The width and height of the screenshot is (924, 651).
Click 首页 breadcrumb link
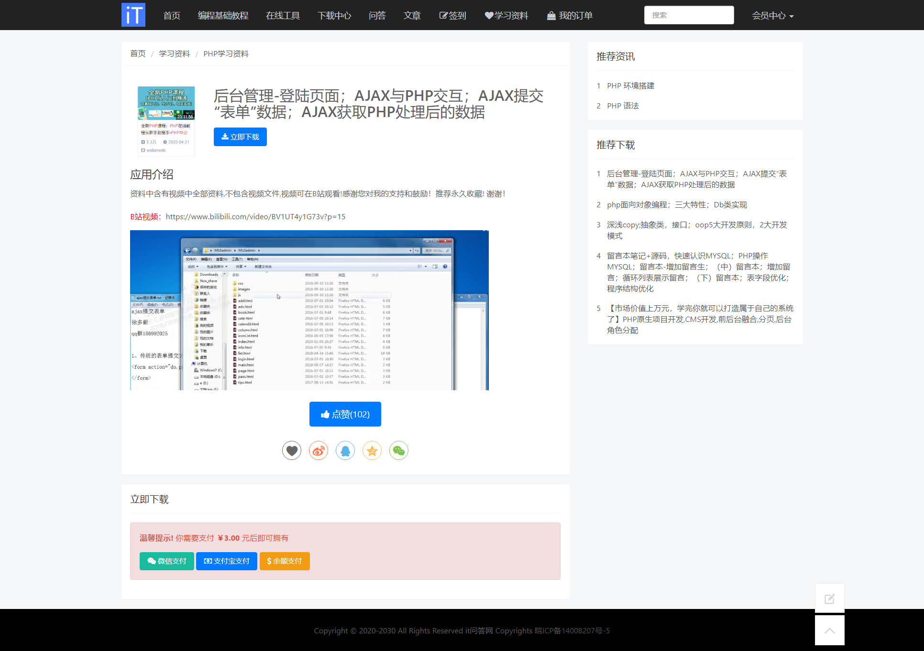(x=138, y=53)
